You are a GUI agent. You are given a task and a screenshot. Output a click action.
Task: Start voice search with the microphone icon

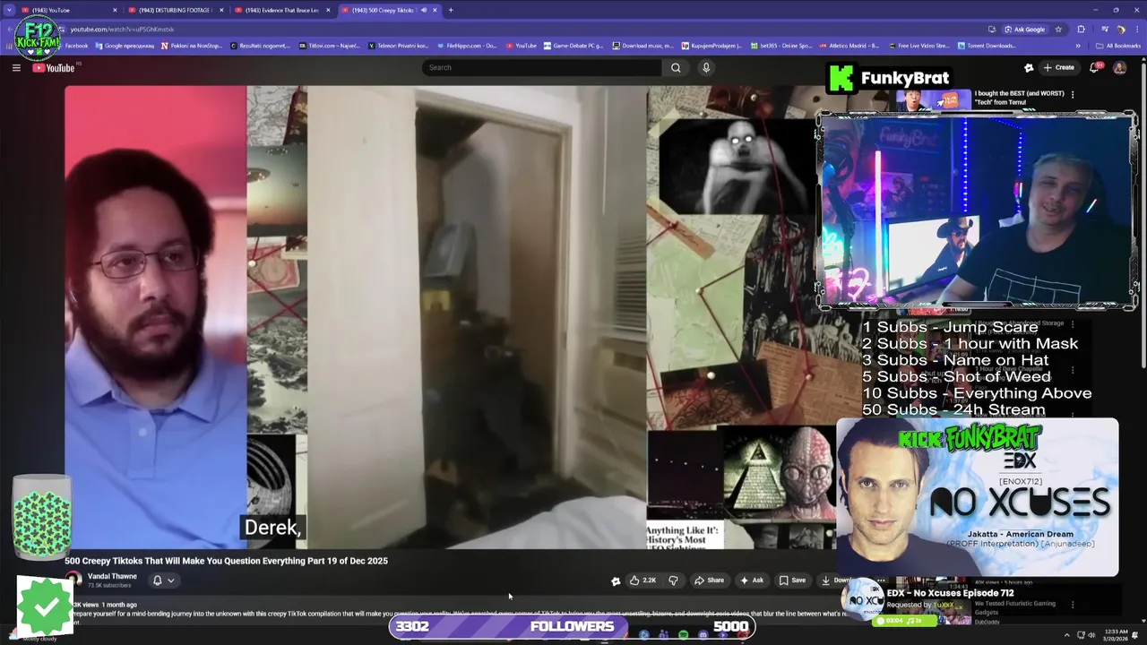pyautogui.click(x=706, y=67)
